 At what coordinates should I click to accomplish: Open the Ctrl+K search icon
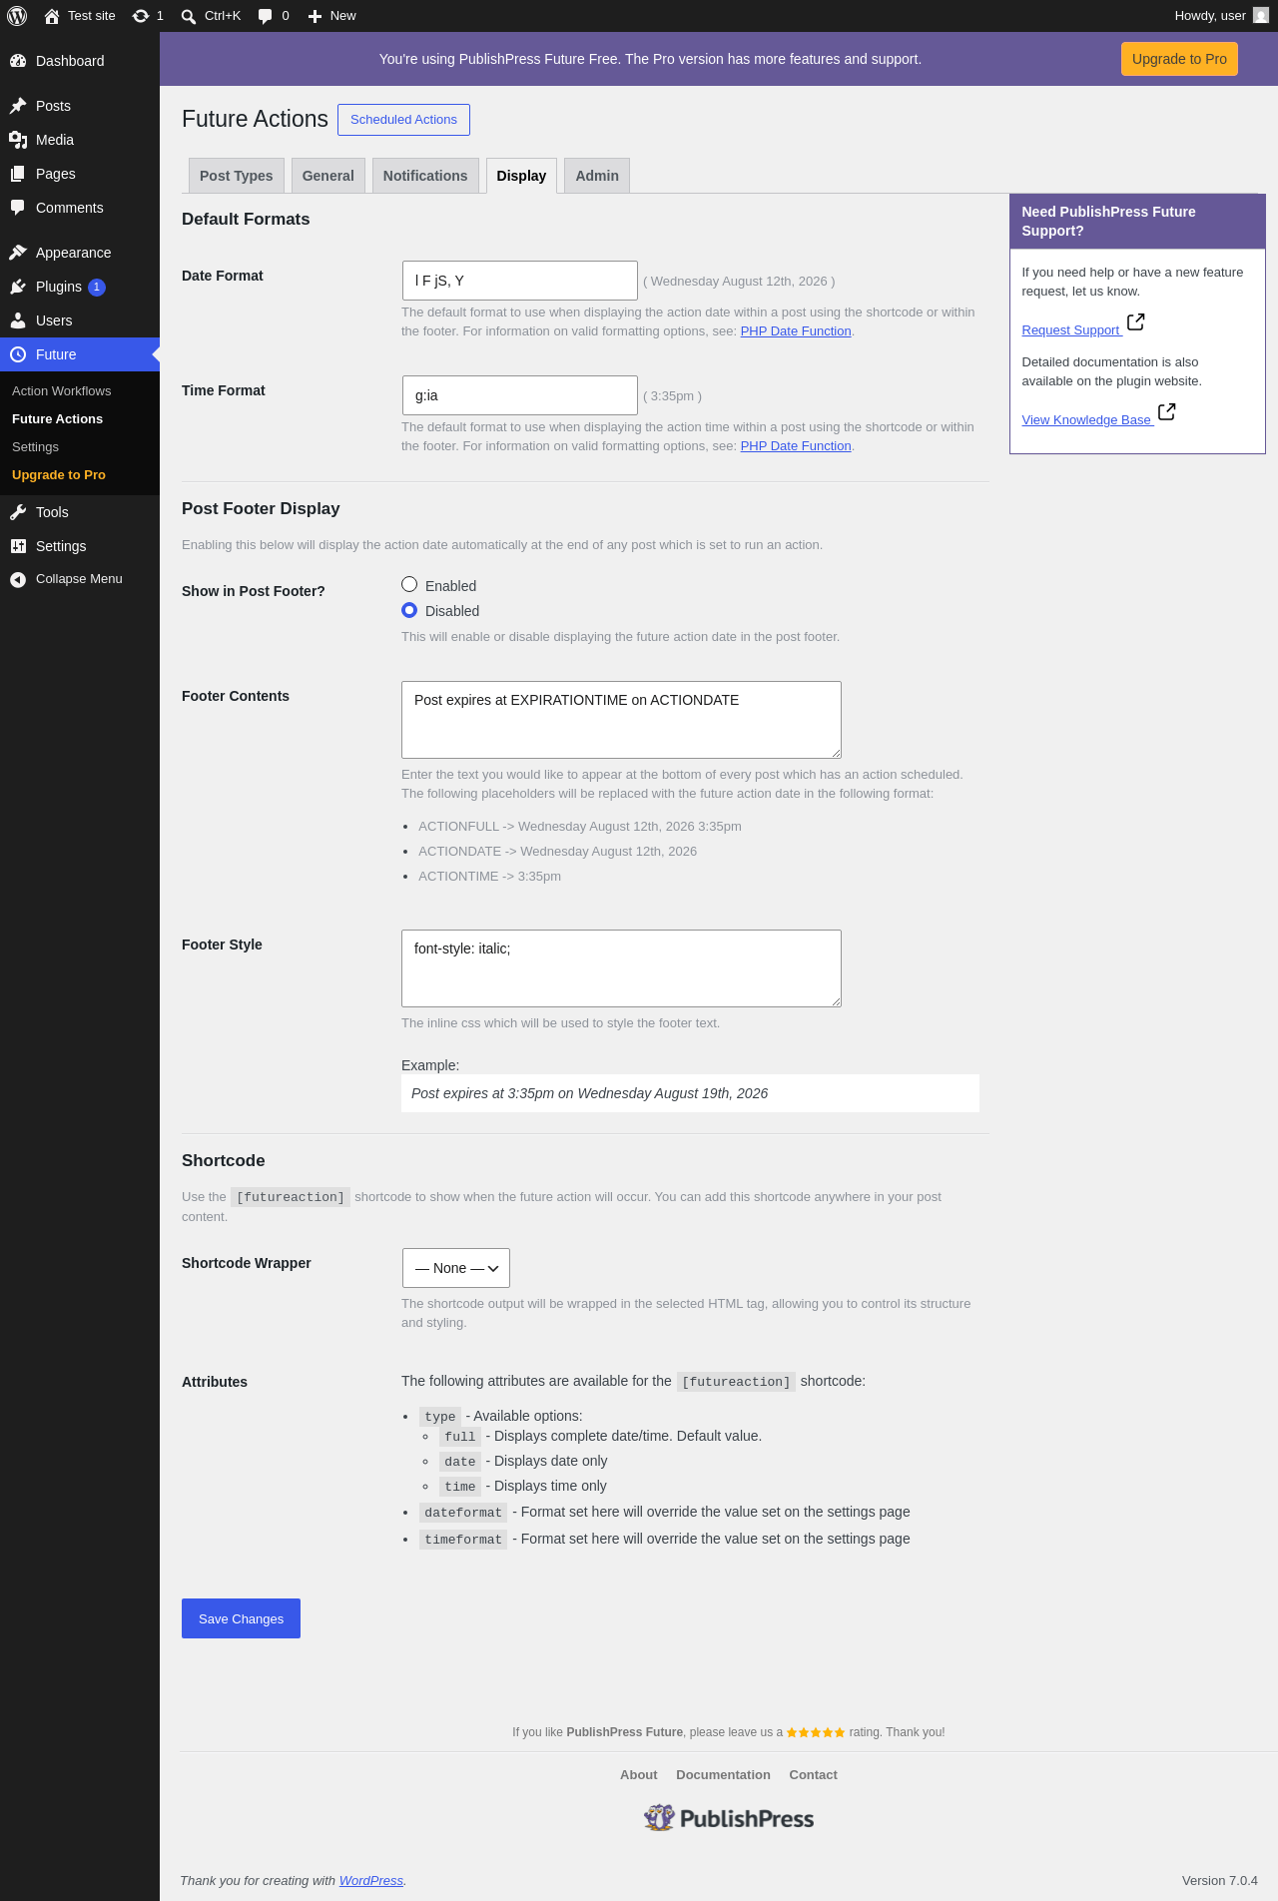tap(188, 16)
